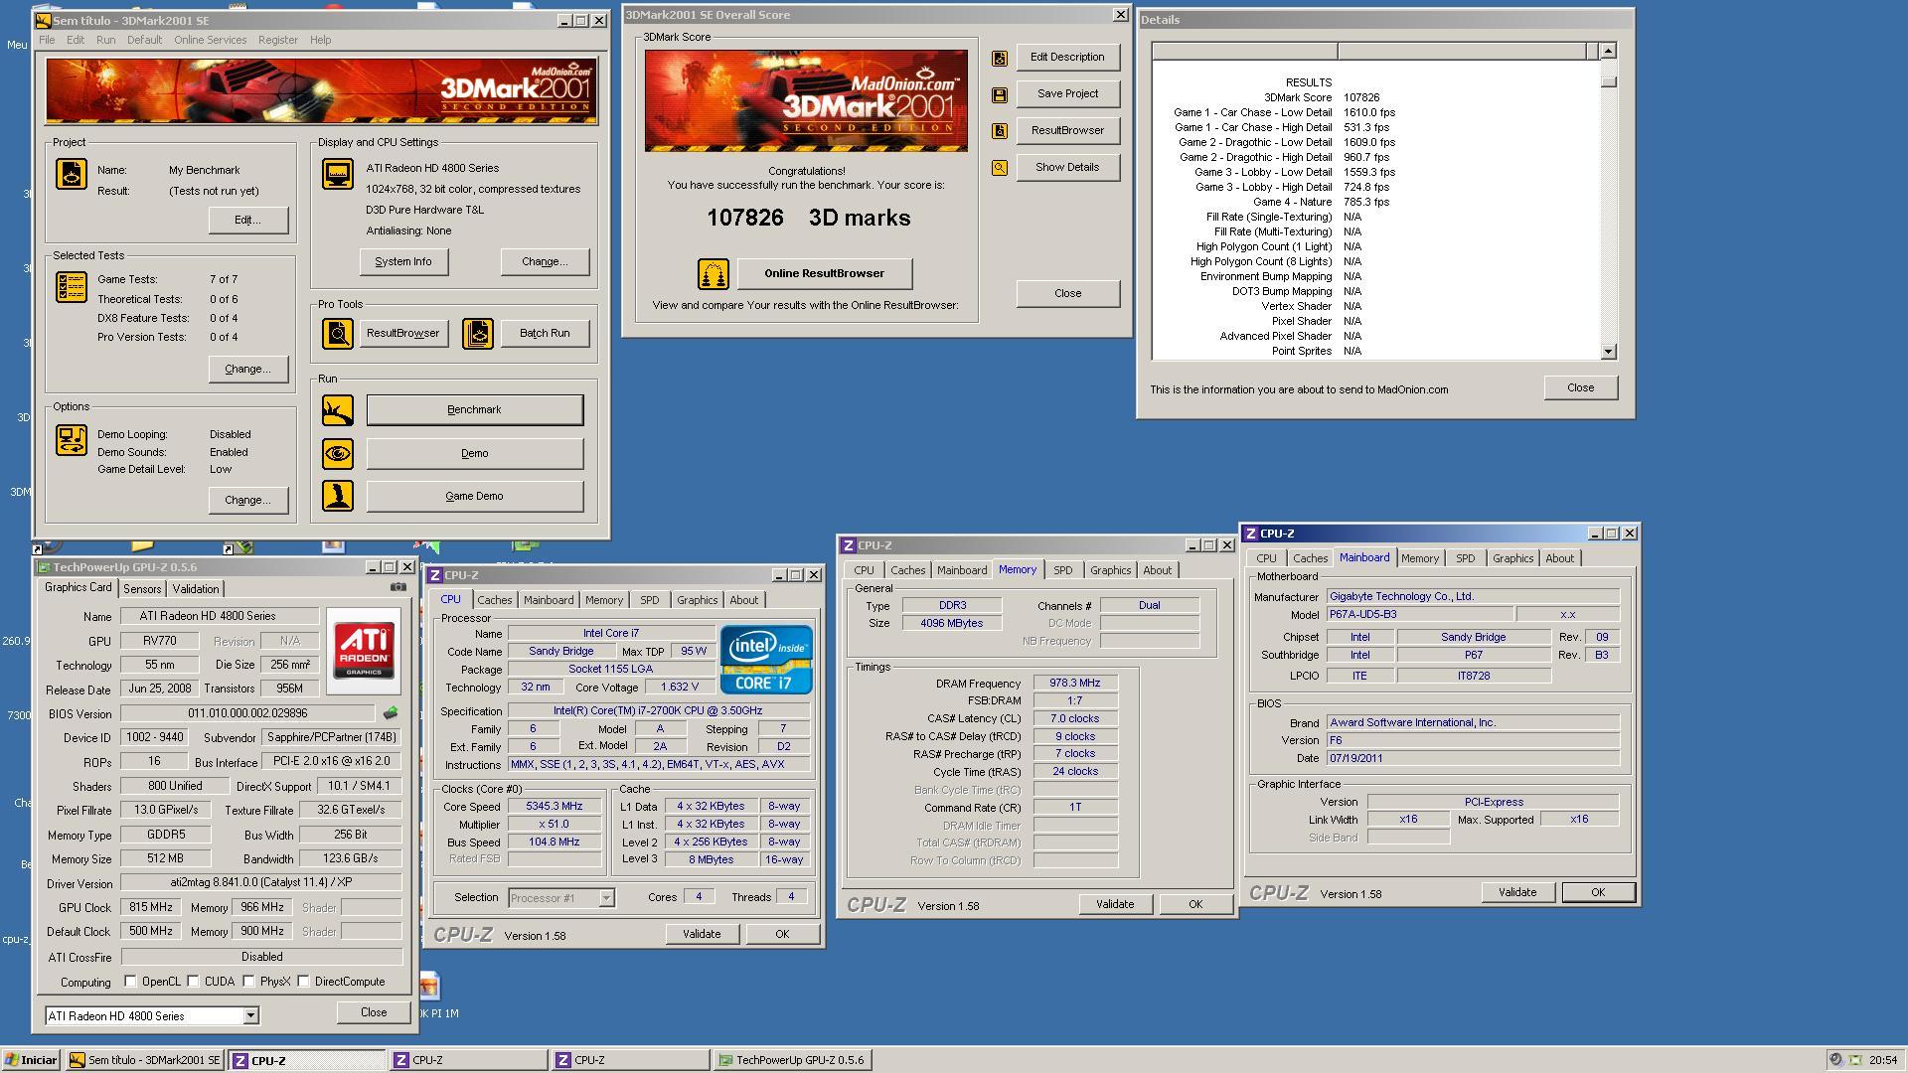Close the Details window with Close button
Viewport: 1908px width, 1073px height.
tap(1581, 388)
